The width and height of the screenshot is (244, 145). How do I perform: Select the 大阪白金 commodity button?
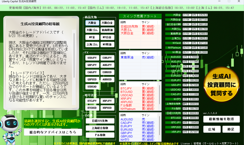pyautogui.click(x=107, y=23)
